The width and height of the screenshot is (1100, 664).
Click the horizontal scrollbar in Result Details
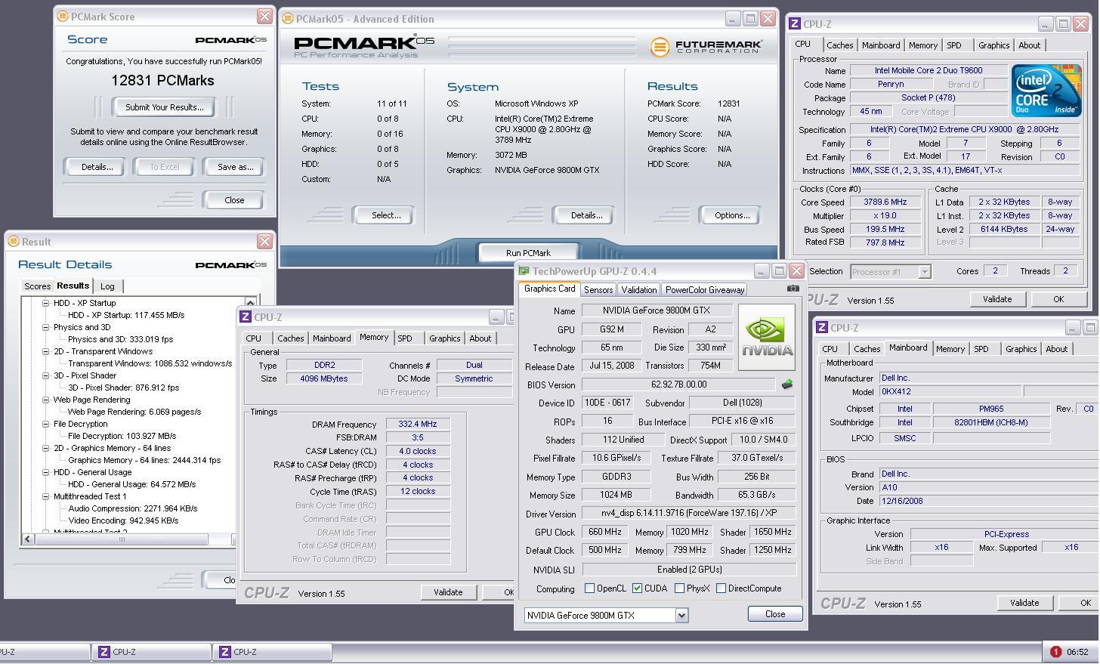121,539
